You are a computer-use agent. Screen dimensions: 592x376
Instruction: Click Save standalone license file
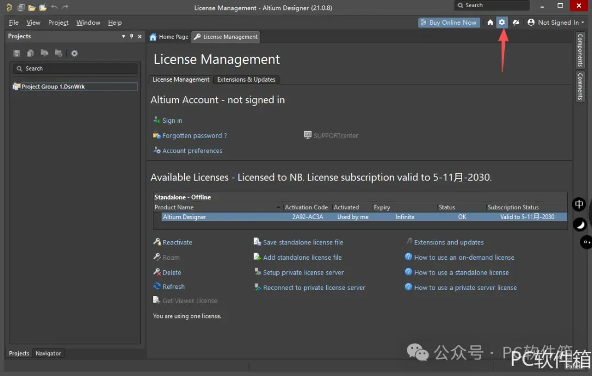(303, 242)
